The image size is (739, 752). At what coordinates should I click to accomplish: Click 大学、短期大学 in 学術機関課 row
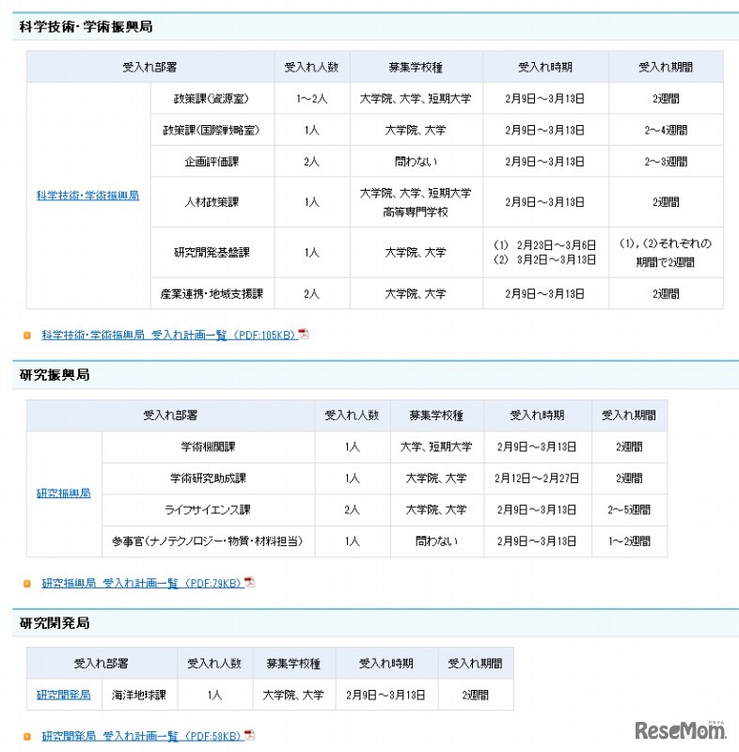coord(437,446)
